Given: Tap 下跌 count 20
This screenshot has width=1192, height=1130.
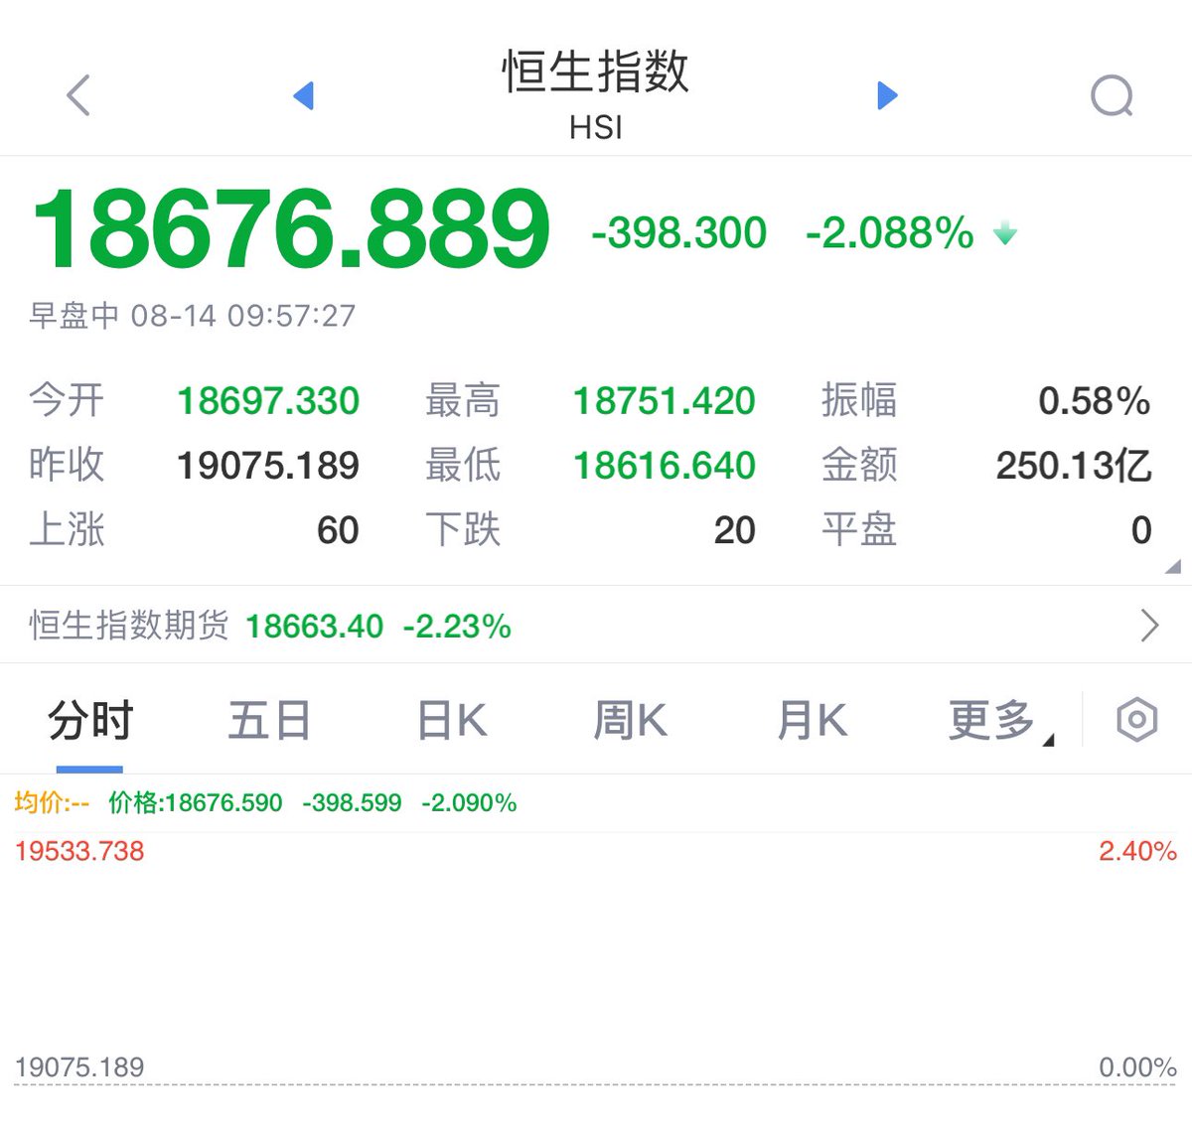Looking at the screenshot, I should (x=735, y=530).
